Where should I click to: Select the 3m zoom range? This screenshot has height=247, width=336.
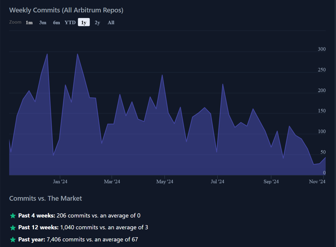tap(43, 22)
